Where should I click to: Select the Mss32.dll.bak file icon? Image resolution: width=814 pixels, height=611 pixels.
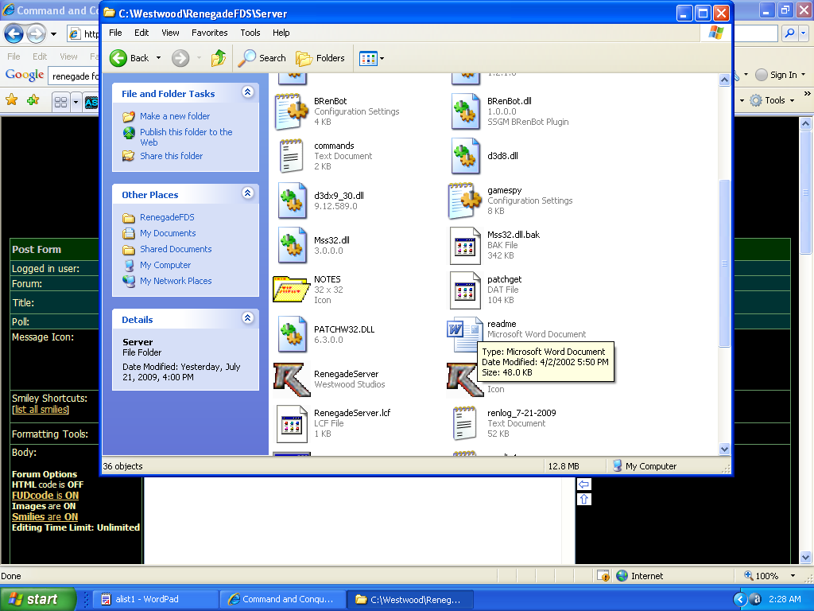465,245
